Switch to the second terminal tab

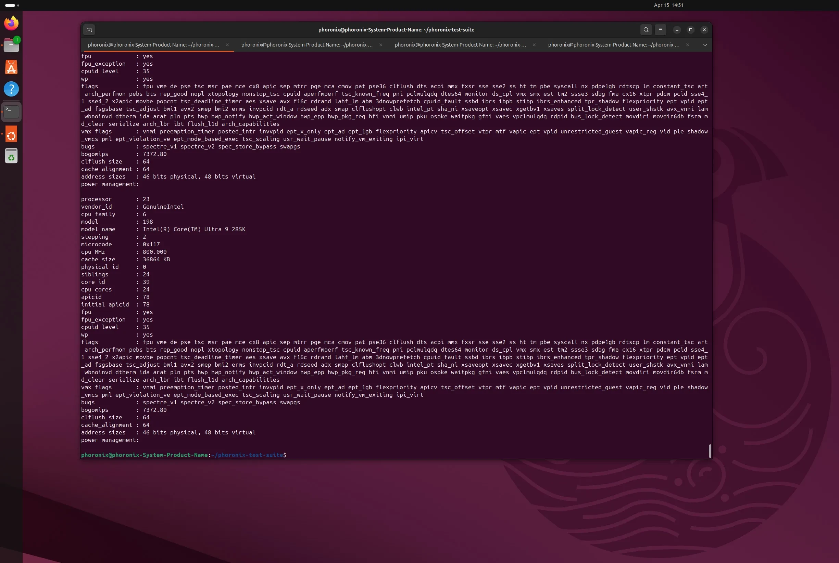[306, 45]
